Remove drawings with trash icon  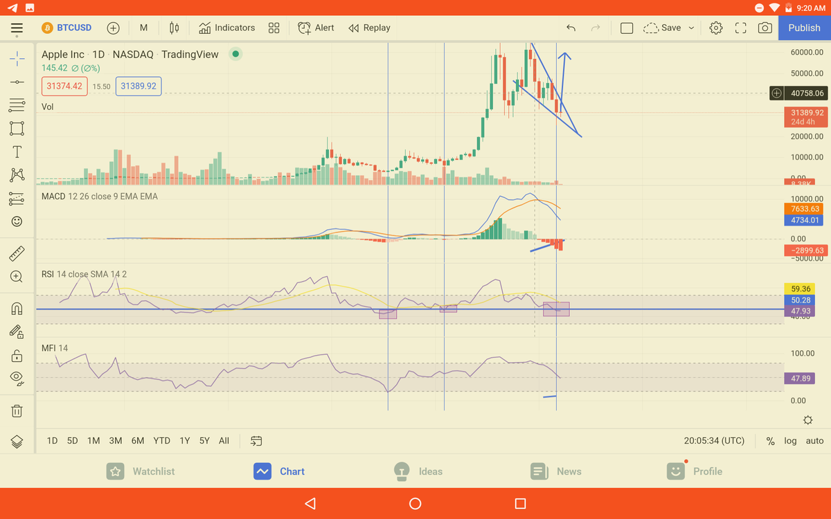17,411
